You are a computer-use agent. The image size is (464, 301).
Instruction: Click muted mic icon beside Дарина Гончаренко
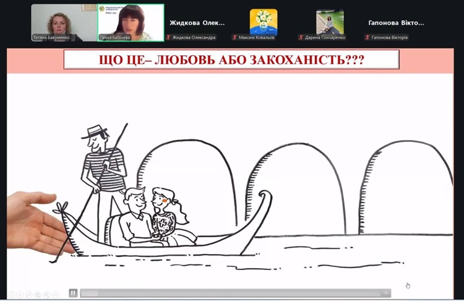point(302,37)
